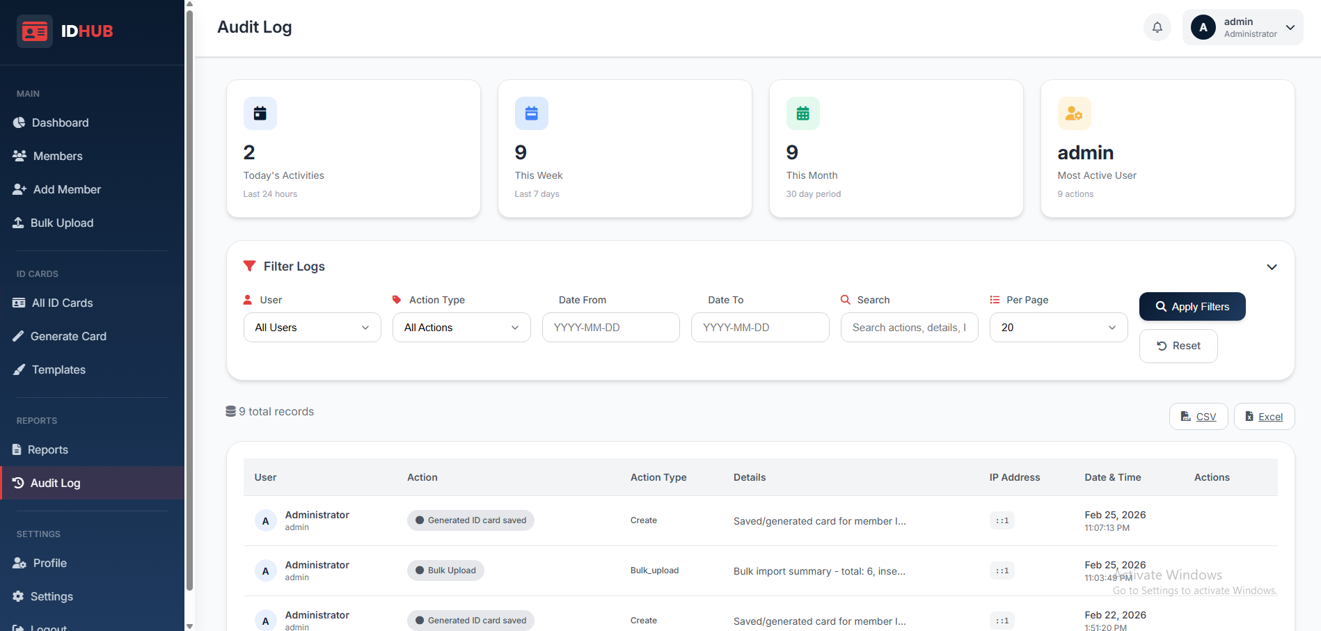Click the admin avatar circle in header

point(1203,27)
